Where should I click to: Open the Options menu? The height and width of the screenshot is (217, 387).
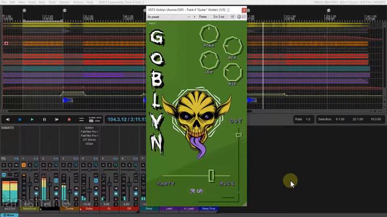tap(65, 2)
